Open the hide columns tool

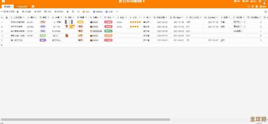(x=59, y=12)
